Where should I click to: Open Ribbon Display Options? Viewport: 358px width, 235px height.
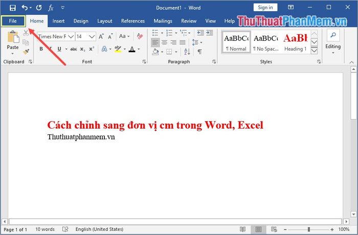(x=290, y=7)
